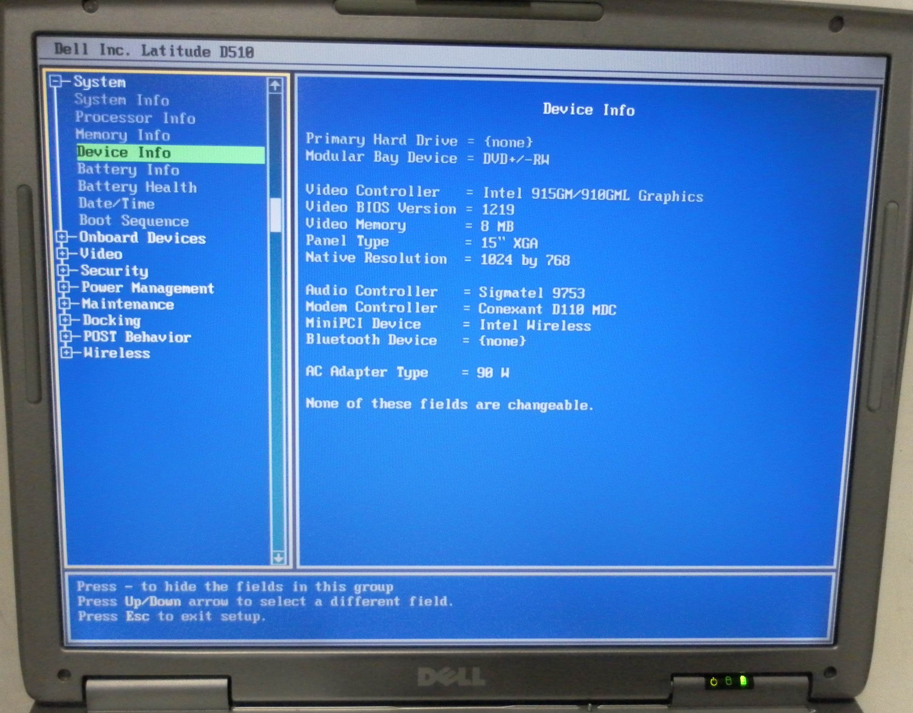
Task: Click Video BIOS Version value 1219
Action: [x=498, y=209]
